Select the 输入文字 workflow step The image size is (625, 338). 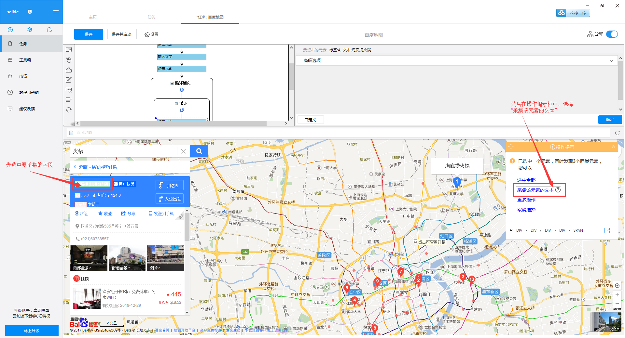[x=182, y=57]
